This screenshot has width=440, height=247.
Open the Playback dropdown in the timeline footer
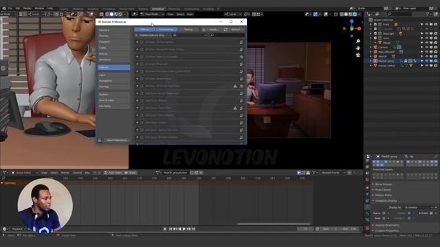pyautogui.click(x=19, y=229)
